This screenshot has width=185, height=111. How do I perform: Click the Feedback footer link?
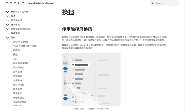(91, 109)
